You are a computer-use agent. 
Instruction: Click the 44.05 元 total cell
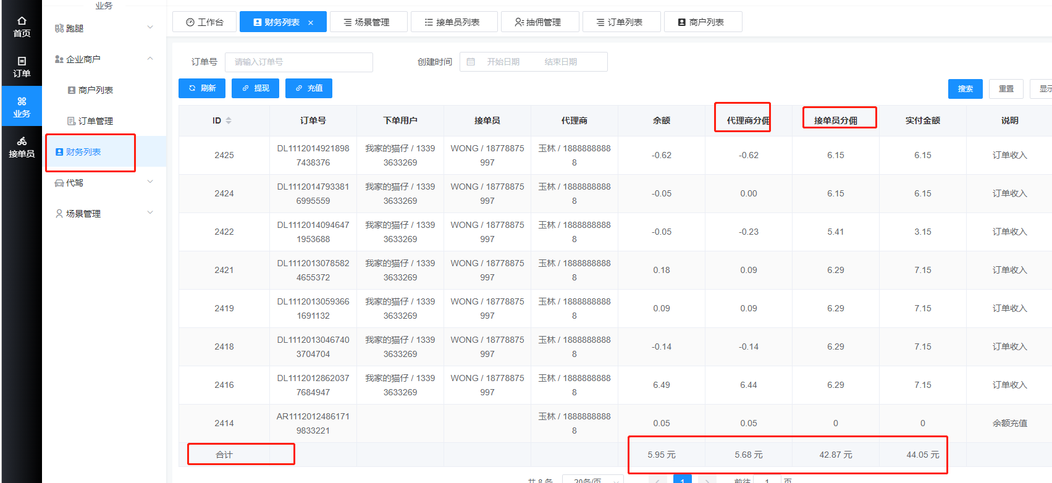[x=923, y=455]
